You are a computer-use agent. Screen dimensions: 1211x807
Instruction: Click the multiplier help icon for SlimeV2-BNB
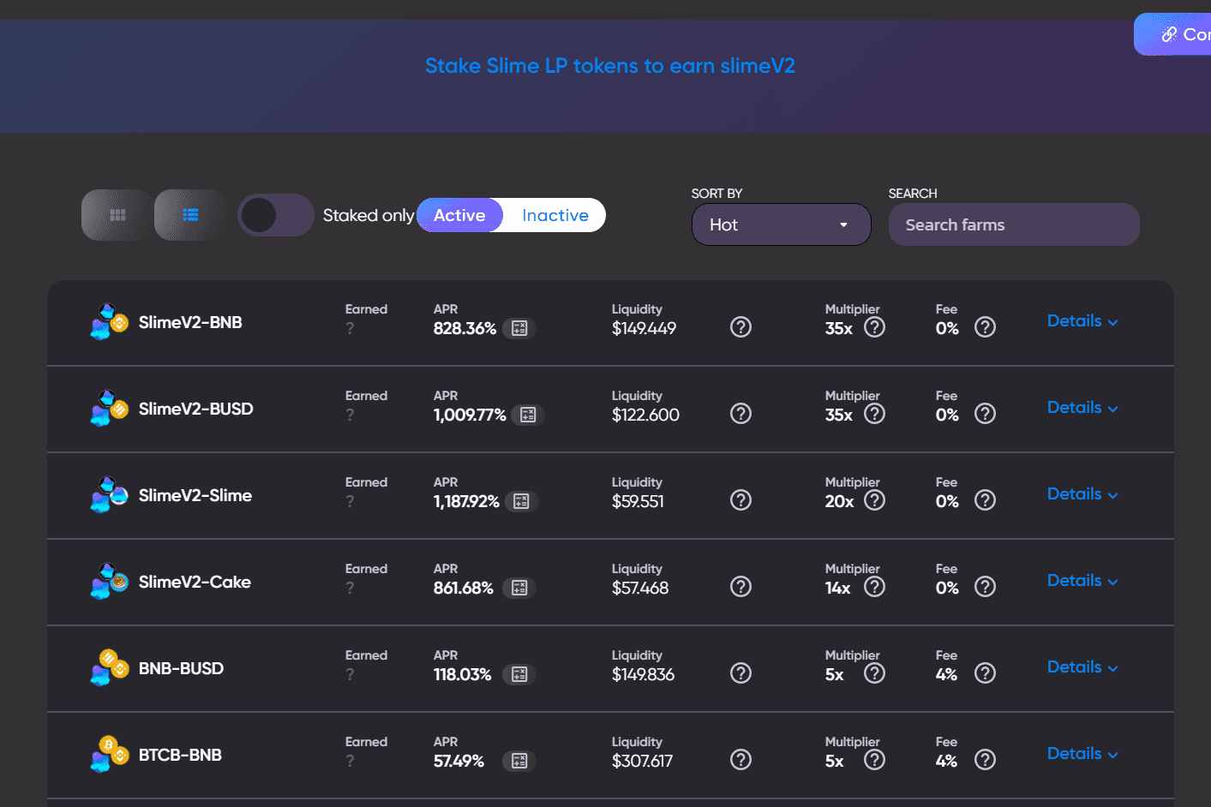pyautogui.click(x=874, y=326)
